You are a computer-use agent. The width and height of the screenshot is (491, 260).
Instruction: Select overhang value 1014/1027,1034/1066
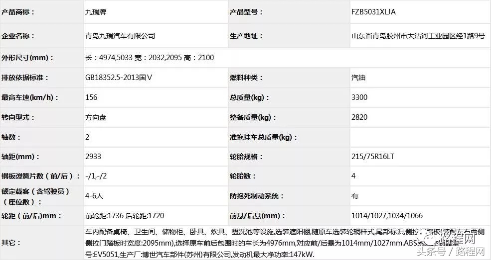coord(387,216)
